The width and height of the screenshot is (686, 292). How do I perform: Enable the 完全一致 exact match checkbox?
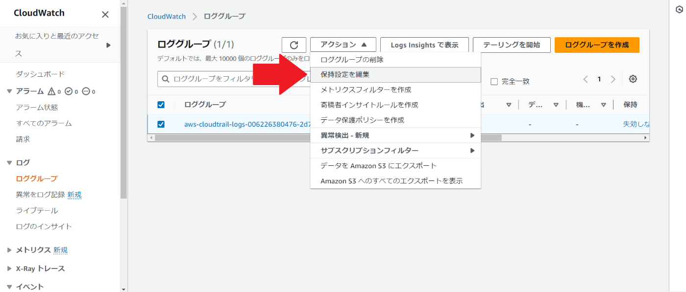coord(494,82)
